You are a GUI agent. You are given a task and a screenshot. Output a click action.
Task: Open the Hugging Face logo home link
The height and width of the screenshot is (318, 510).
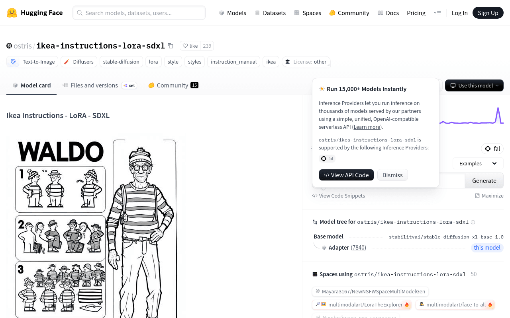point(35,13)
